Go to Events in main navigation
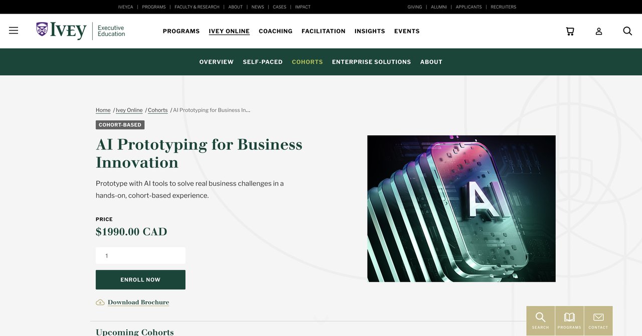The image size is (642, 336). click(407, 31)
